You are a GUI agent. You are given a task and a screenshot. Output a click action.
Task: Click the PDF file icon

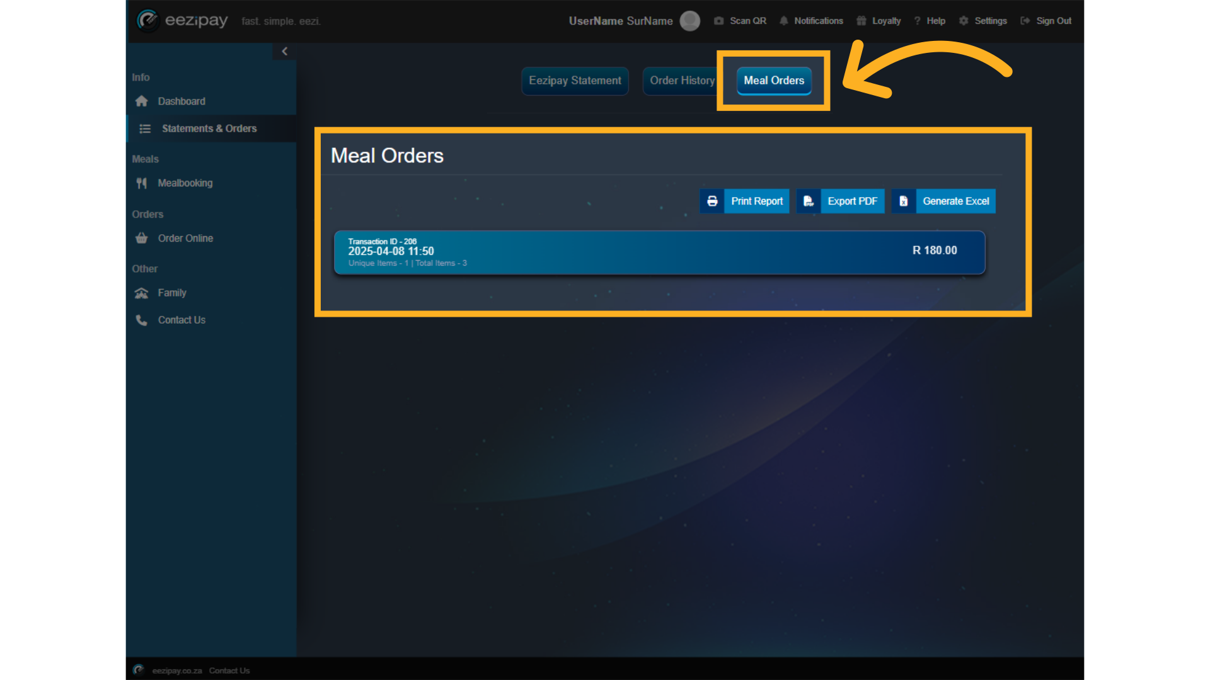point(809,201)
